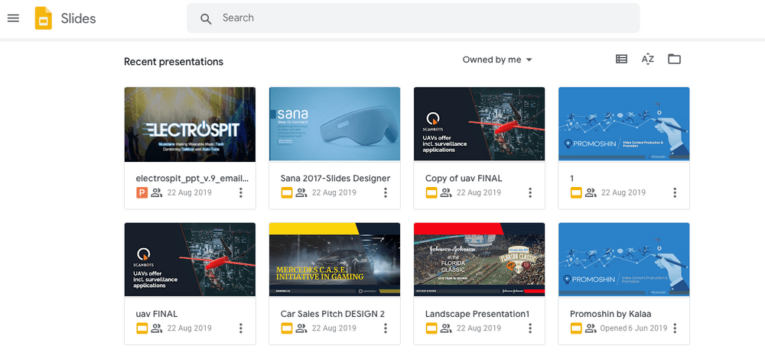
Task: Open the AZ sort options
Action: [647, 60]
